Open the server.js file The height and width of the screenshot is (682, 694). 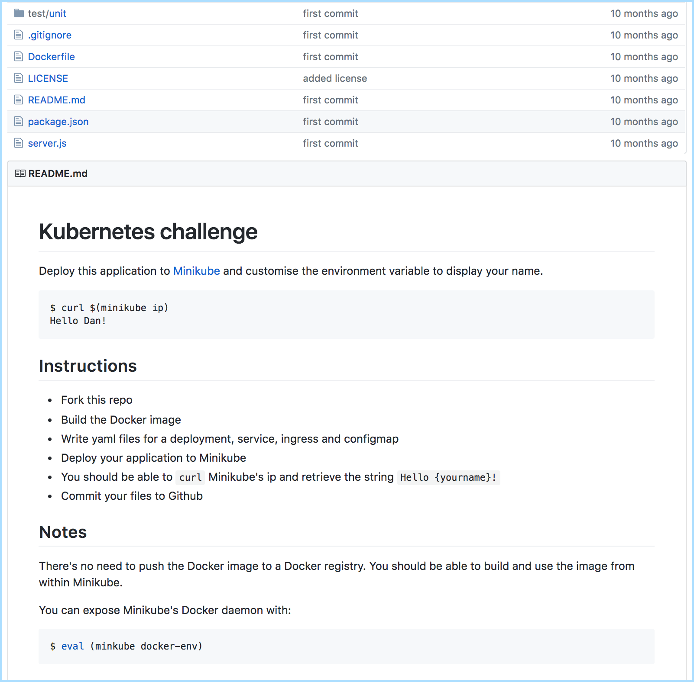click(47, 143)
